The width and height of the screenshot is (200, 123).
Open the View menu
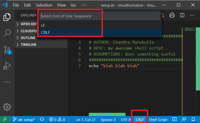click(x=61, y=5)
